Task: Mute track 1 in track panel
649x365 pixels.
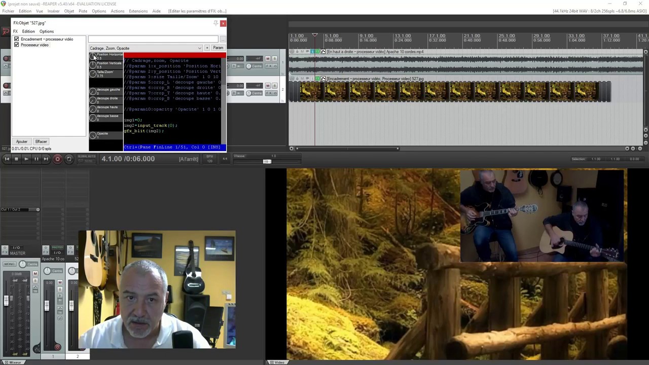Action: tap(268, 59)
